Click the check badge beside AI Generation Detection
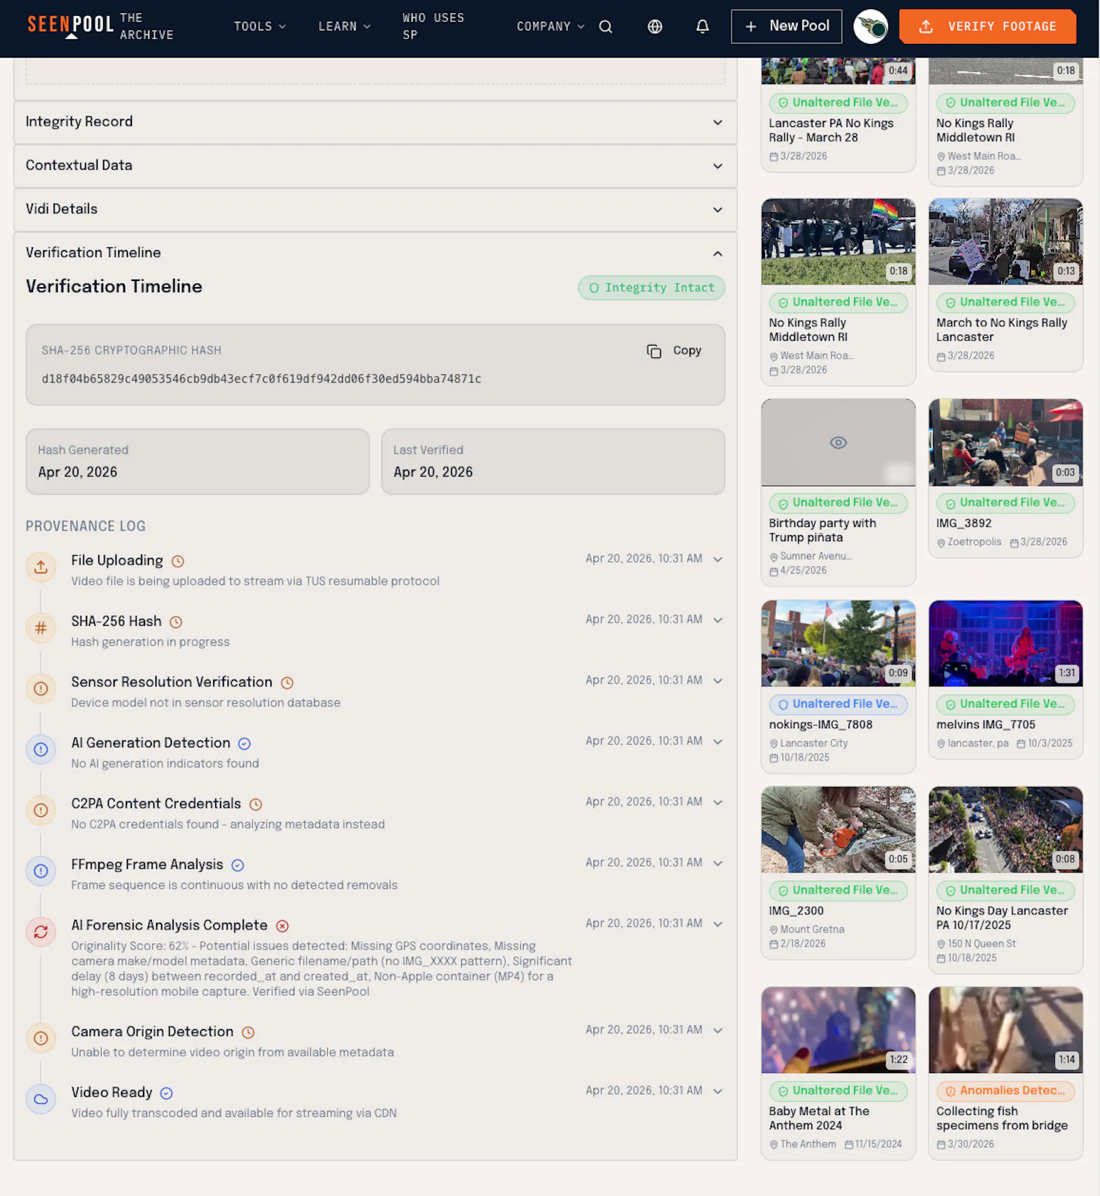Screen dimensions: 1100x1196 click(x=244, y=743)
